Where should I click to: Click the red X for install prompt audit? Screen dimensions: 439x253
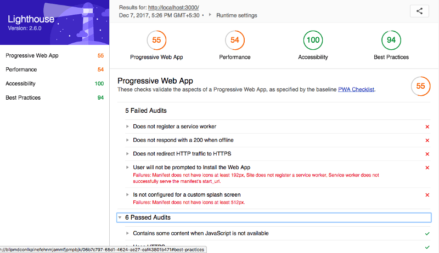pyautogui.click(x=427, y=168)
